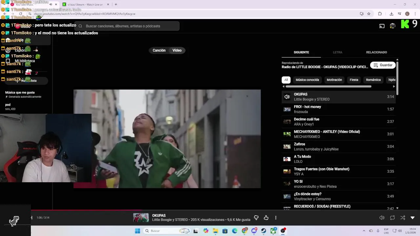Open the Chrome extensions puzzle icon

(x=380, y=14)
